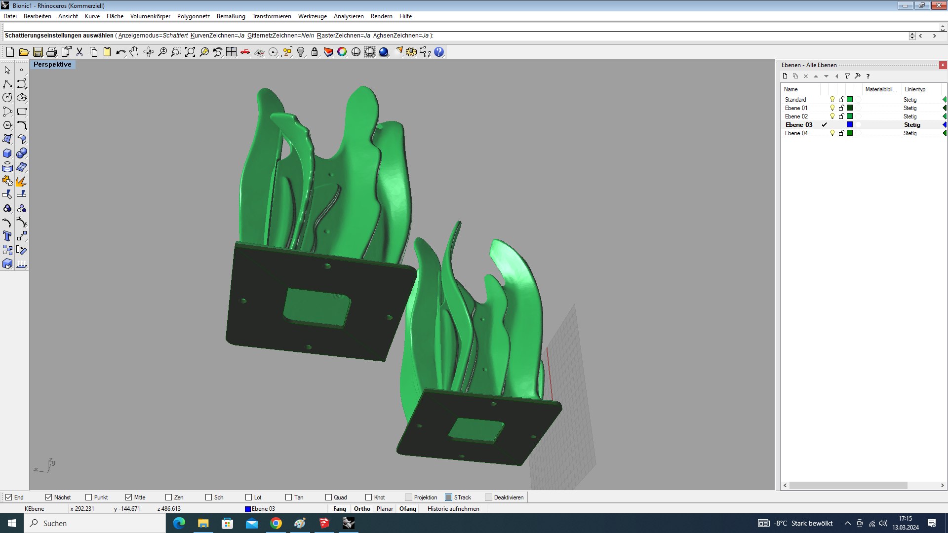Select the Polyline tool in left toolbar
The image size is (948, 533).
click(7, 84)
